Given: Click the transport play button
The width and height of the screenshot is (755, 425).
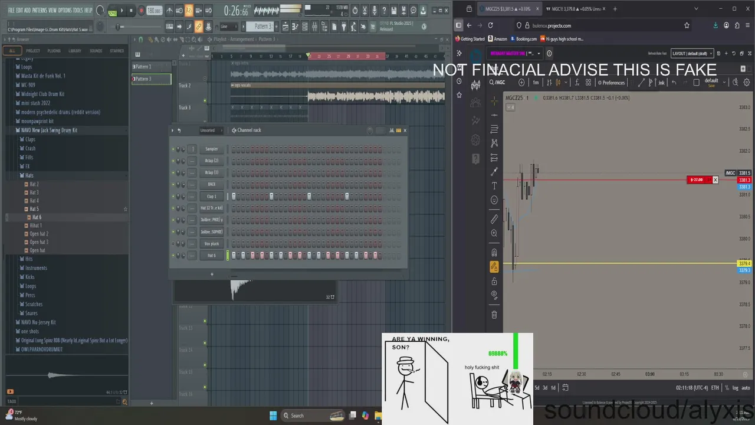Looking at the screenshot, I should click(122, 11).
